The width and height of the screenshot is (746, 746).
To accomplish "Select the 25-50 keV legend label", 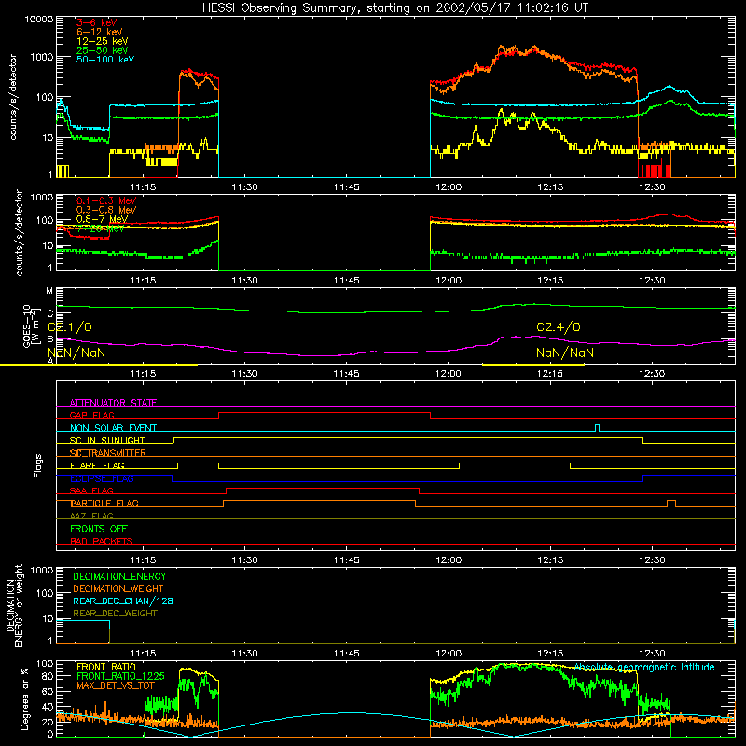I will coord(102,50).
